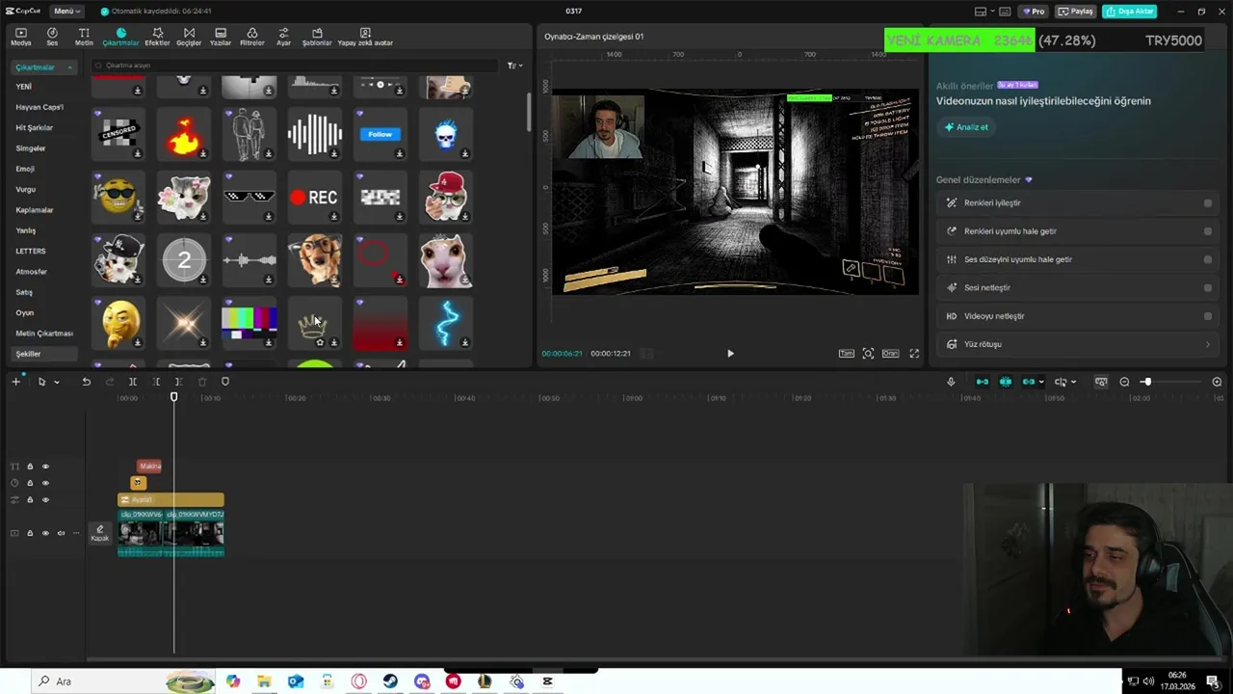Download the flame sticker

coord(202,153)
